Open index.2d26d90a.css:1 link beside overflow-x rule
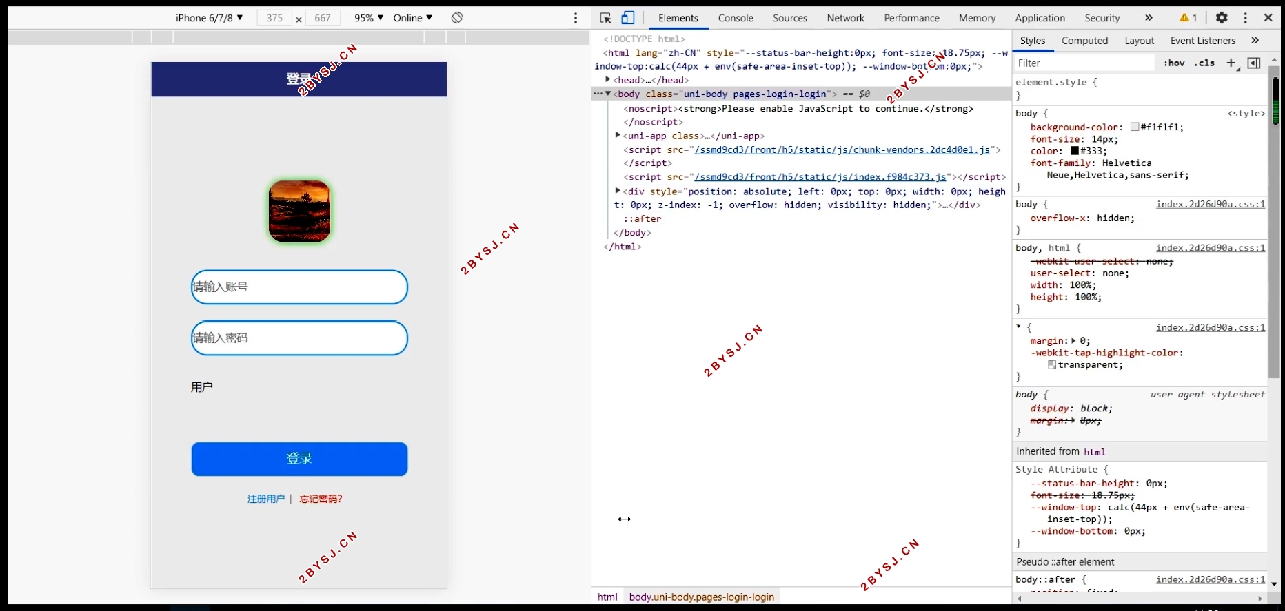The height and width of the screenshot is (611, 1285). 1211,204
